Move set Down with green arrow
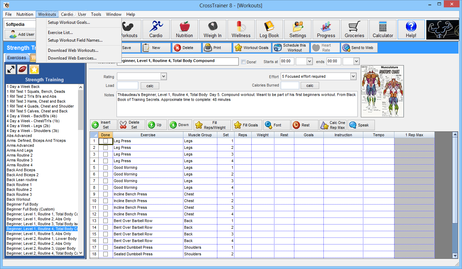The height and width of the screenshot is (269, 462). tap(180, 125)
